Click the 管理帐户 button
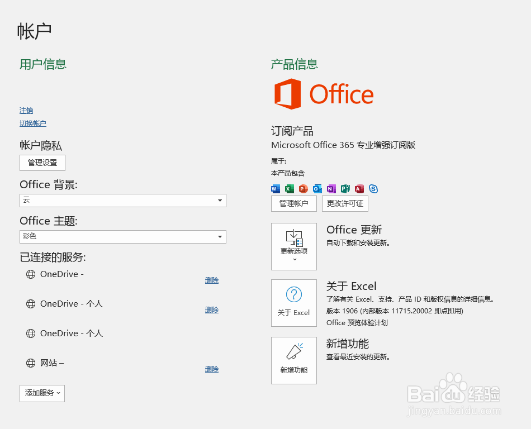 coord(294,203)
